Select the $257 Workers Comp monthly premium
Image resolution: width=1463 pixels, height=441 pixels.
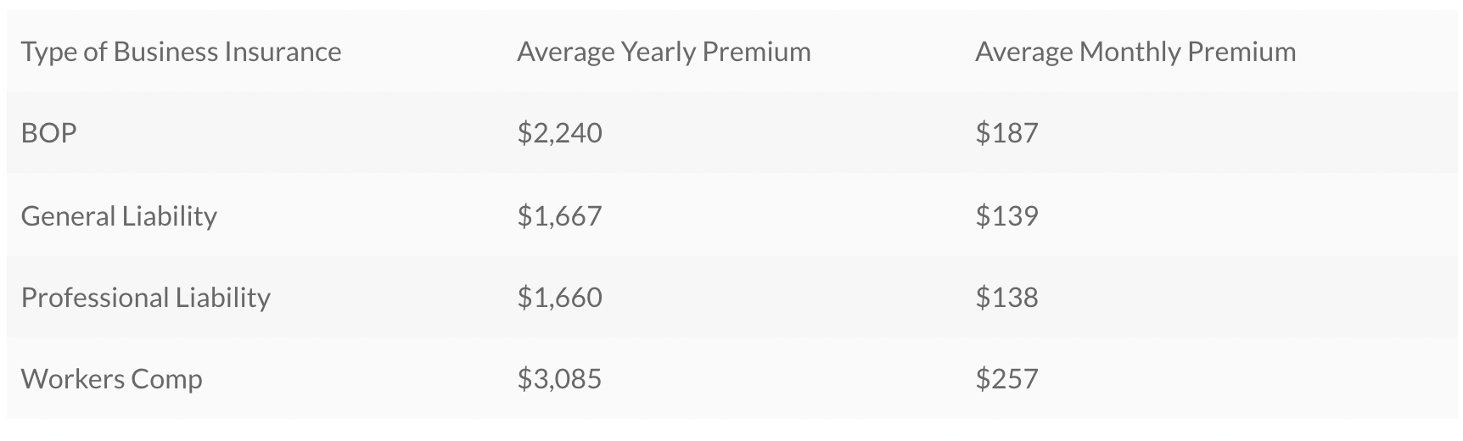click(x=1006, y=378)
